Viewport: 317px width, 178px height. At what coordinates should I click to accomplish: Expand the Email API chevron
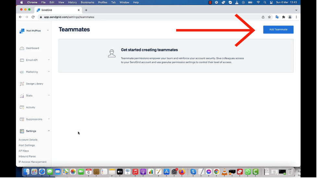[x=49, y=60]
